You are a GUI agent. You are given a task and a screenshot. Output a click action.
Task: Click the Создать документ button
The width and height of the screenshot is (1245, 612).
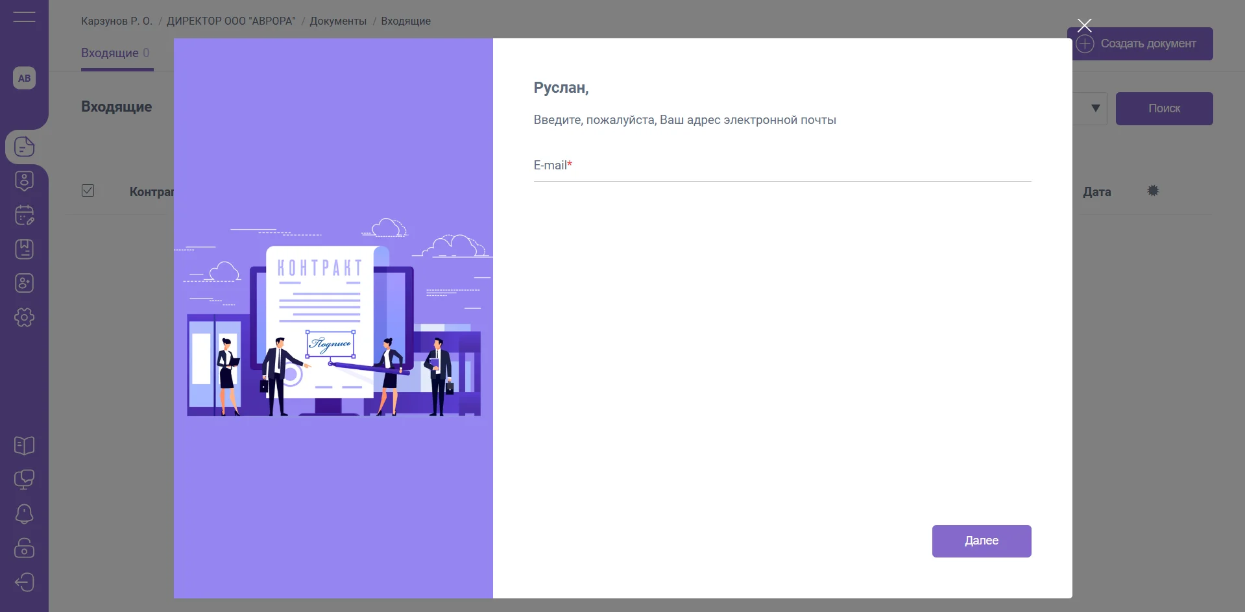(1140, 43)
